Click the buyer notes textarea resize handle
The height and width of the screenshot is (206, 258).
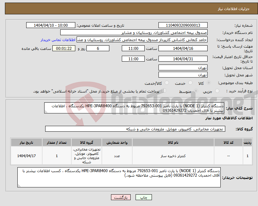pyautogui.click(x=19, y=186)
